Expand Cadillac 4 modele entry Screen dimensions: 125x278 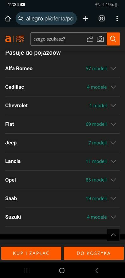[x=62, y=87]
